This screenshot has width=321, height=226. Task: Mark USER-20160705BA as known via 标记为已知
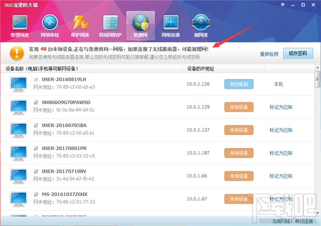(x=281, y=130)
